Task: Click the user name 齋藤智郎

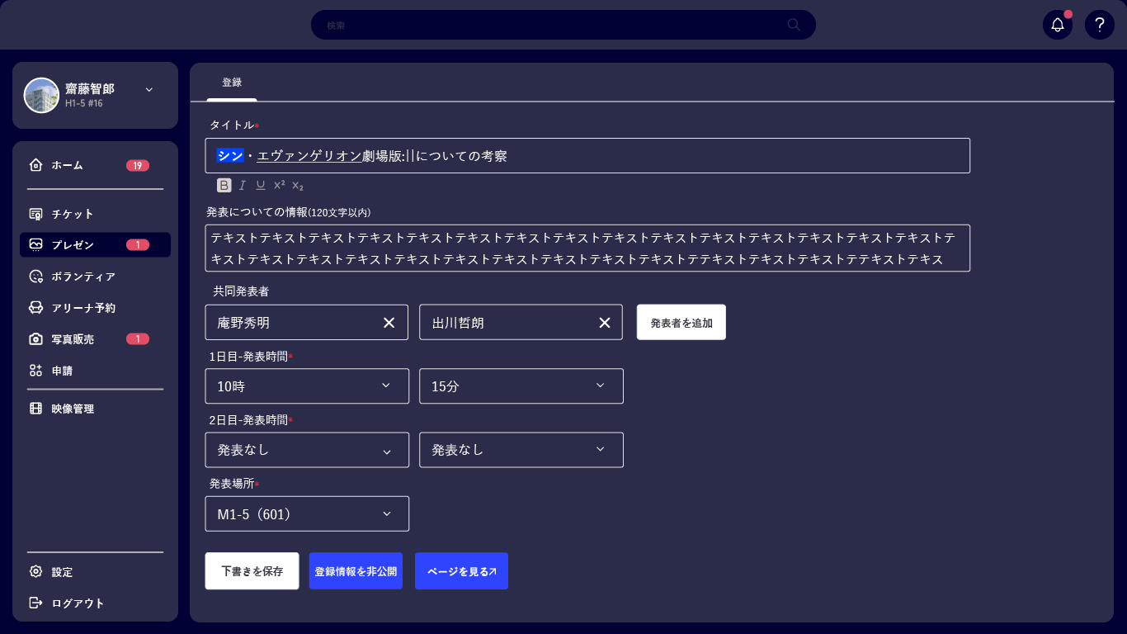Action: click(x=90, y=88)
